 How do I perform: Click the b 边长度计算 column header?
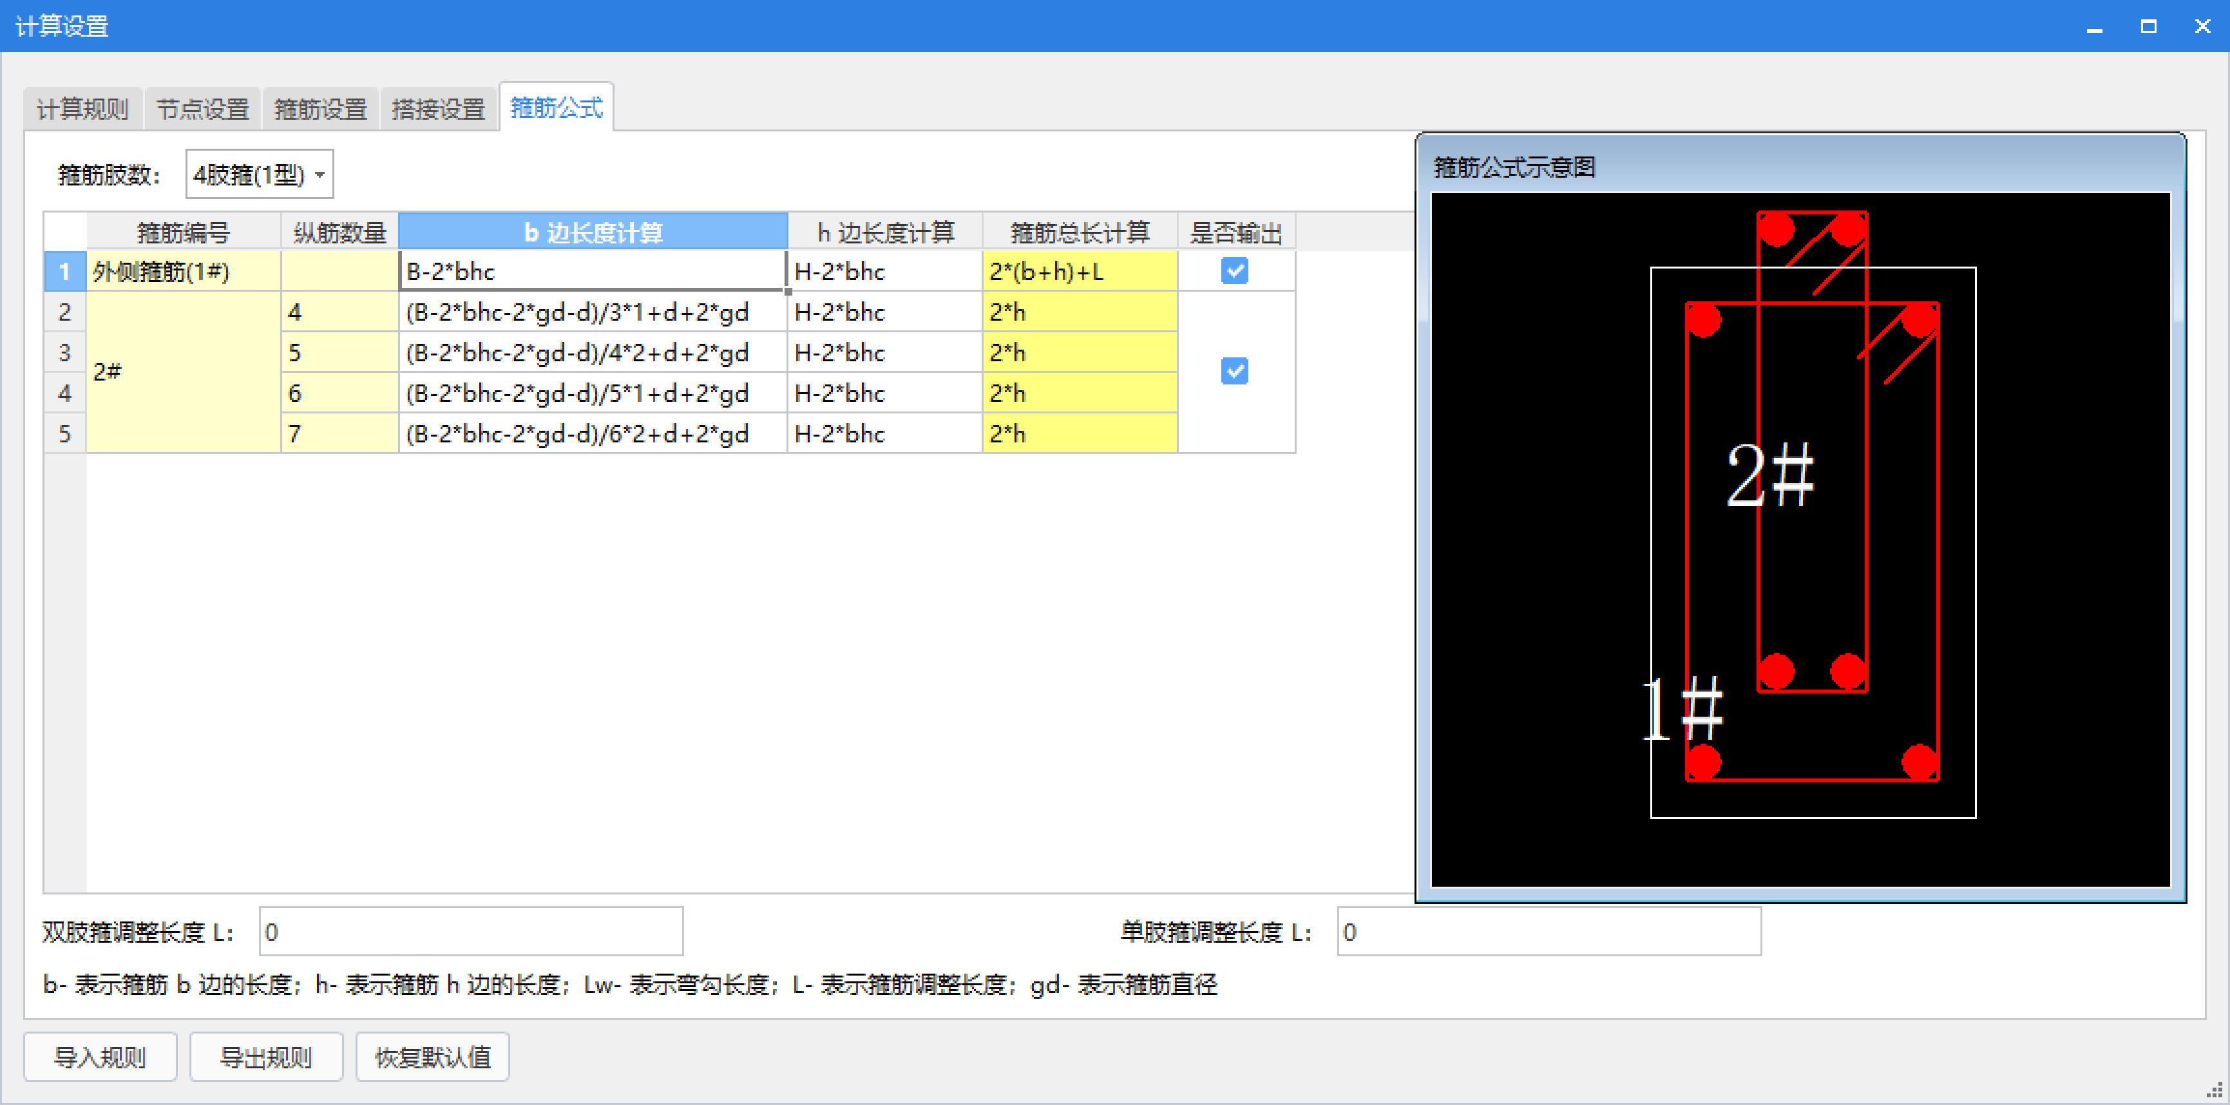point(593,232)
